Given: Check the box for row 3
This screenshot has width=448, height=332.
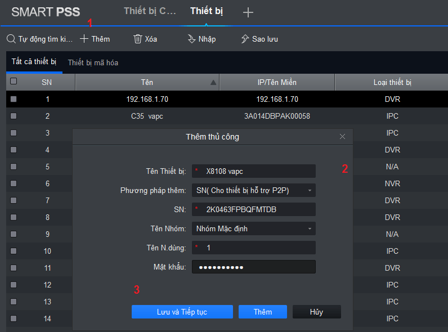Looking at the screenshot, I should [14, 133].
